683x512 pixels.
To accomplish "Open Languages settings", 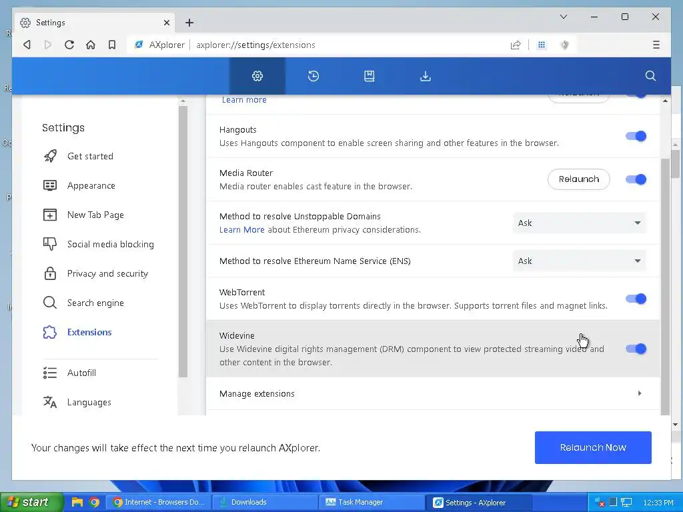I will 89,402.
